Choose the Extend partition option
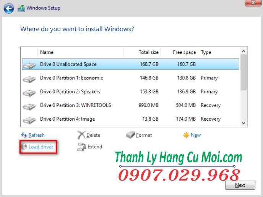This screenshot has height=197, width=263. point(95,147)
